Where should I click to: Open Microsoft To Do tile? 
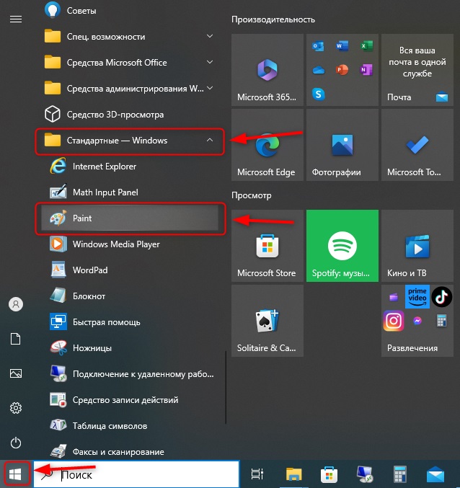pos(417,145)
